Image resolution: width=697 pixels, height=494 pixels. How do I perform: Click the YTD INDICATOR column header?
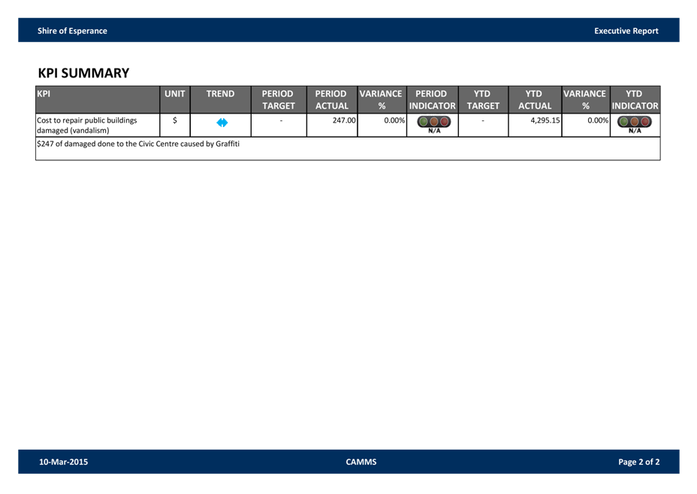pyautogui.click(x=635, y=99)
